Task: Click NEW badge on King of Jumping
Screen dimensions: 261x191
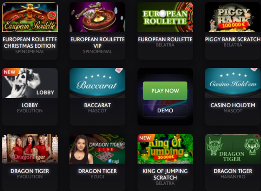Action: tap(145, 138)
